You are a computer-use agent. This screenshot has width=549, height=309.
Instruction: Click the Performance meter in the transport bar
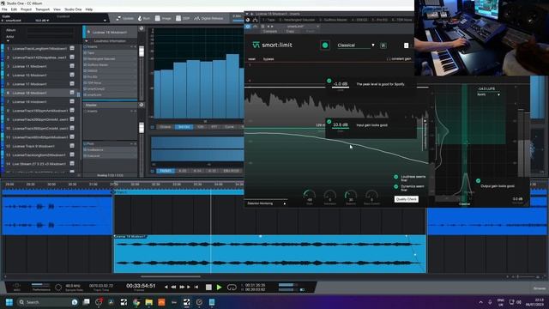(x=41, y=287)
